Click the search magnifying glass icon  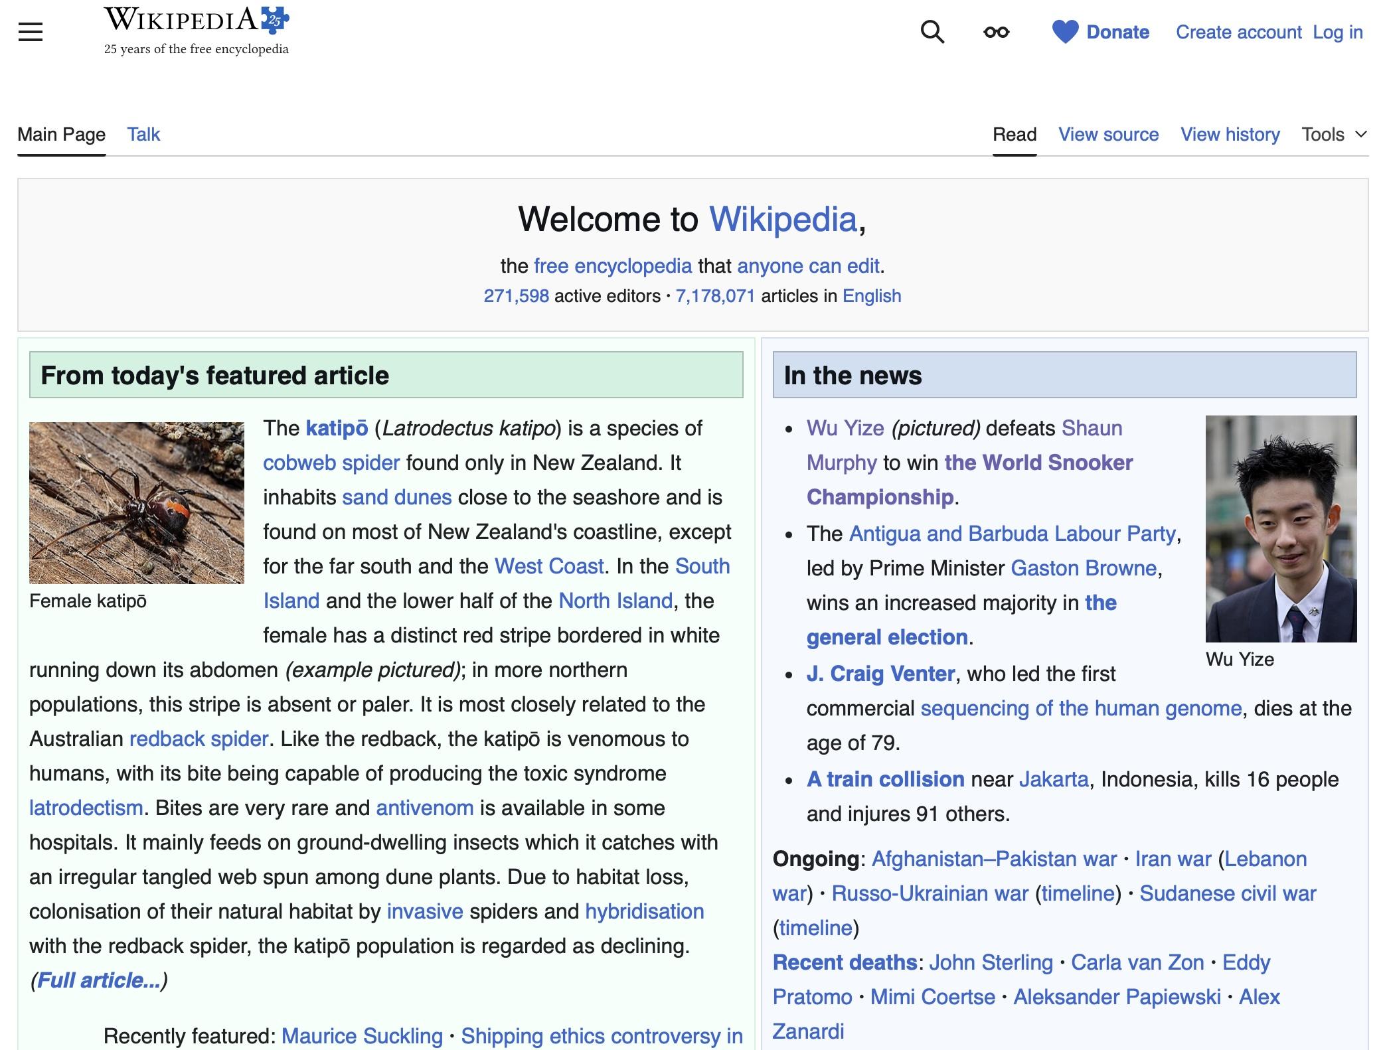tap(932, 32)
